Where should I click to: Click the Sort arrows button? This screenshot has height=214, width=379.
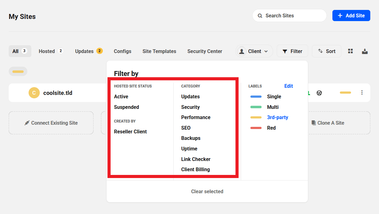point(326,51)
